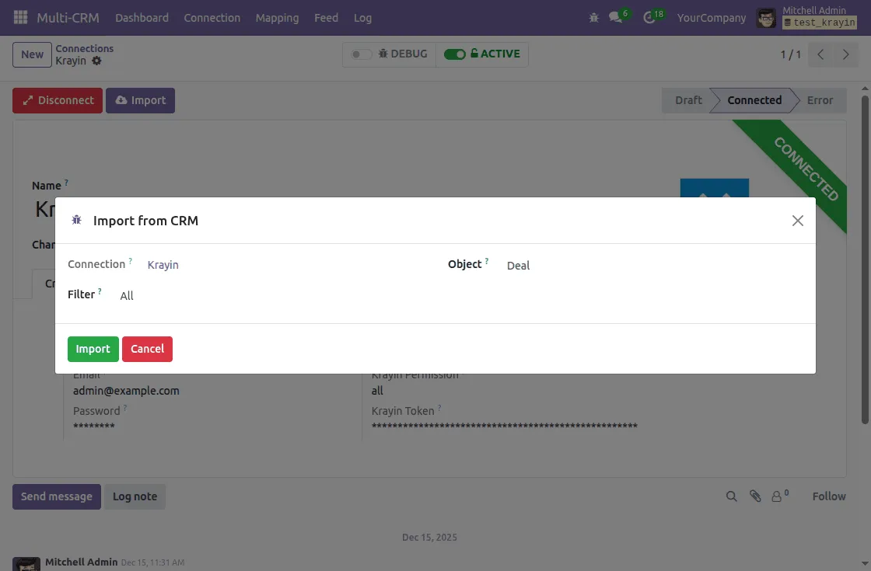The image size is (871, 571).
Task: Open the Connections breadcrumb link
Action: click(85, 48)
